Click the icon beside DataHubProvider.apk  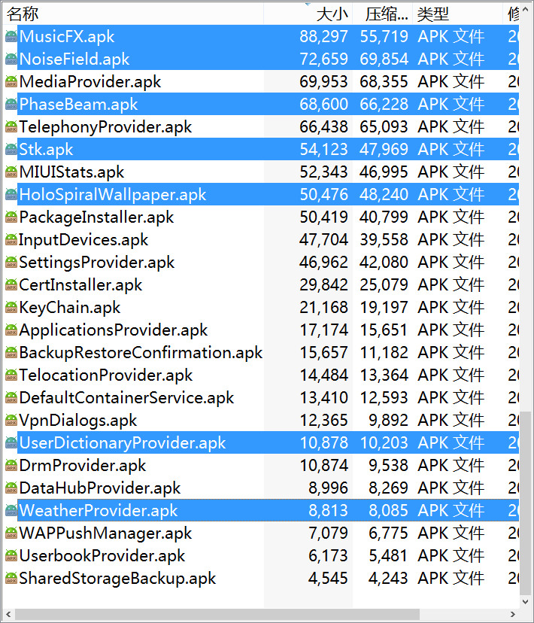(x=11, y=488)
